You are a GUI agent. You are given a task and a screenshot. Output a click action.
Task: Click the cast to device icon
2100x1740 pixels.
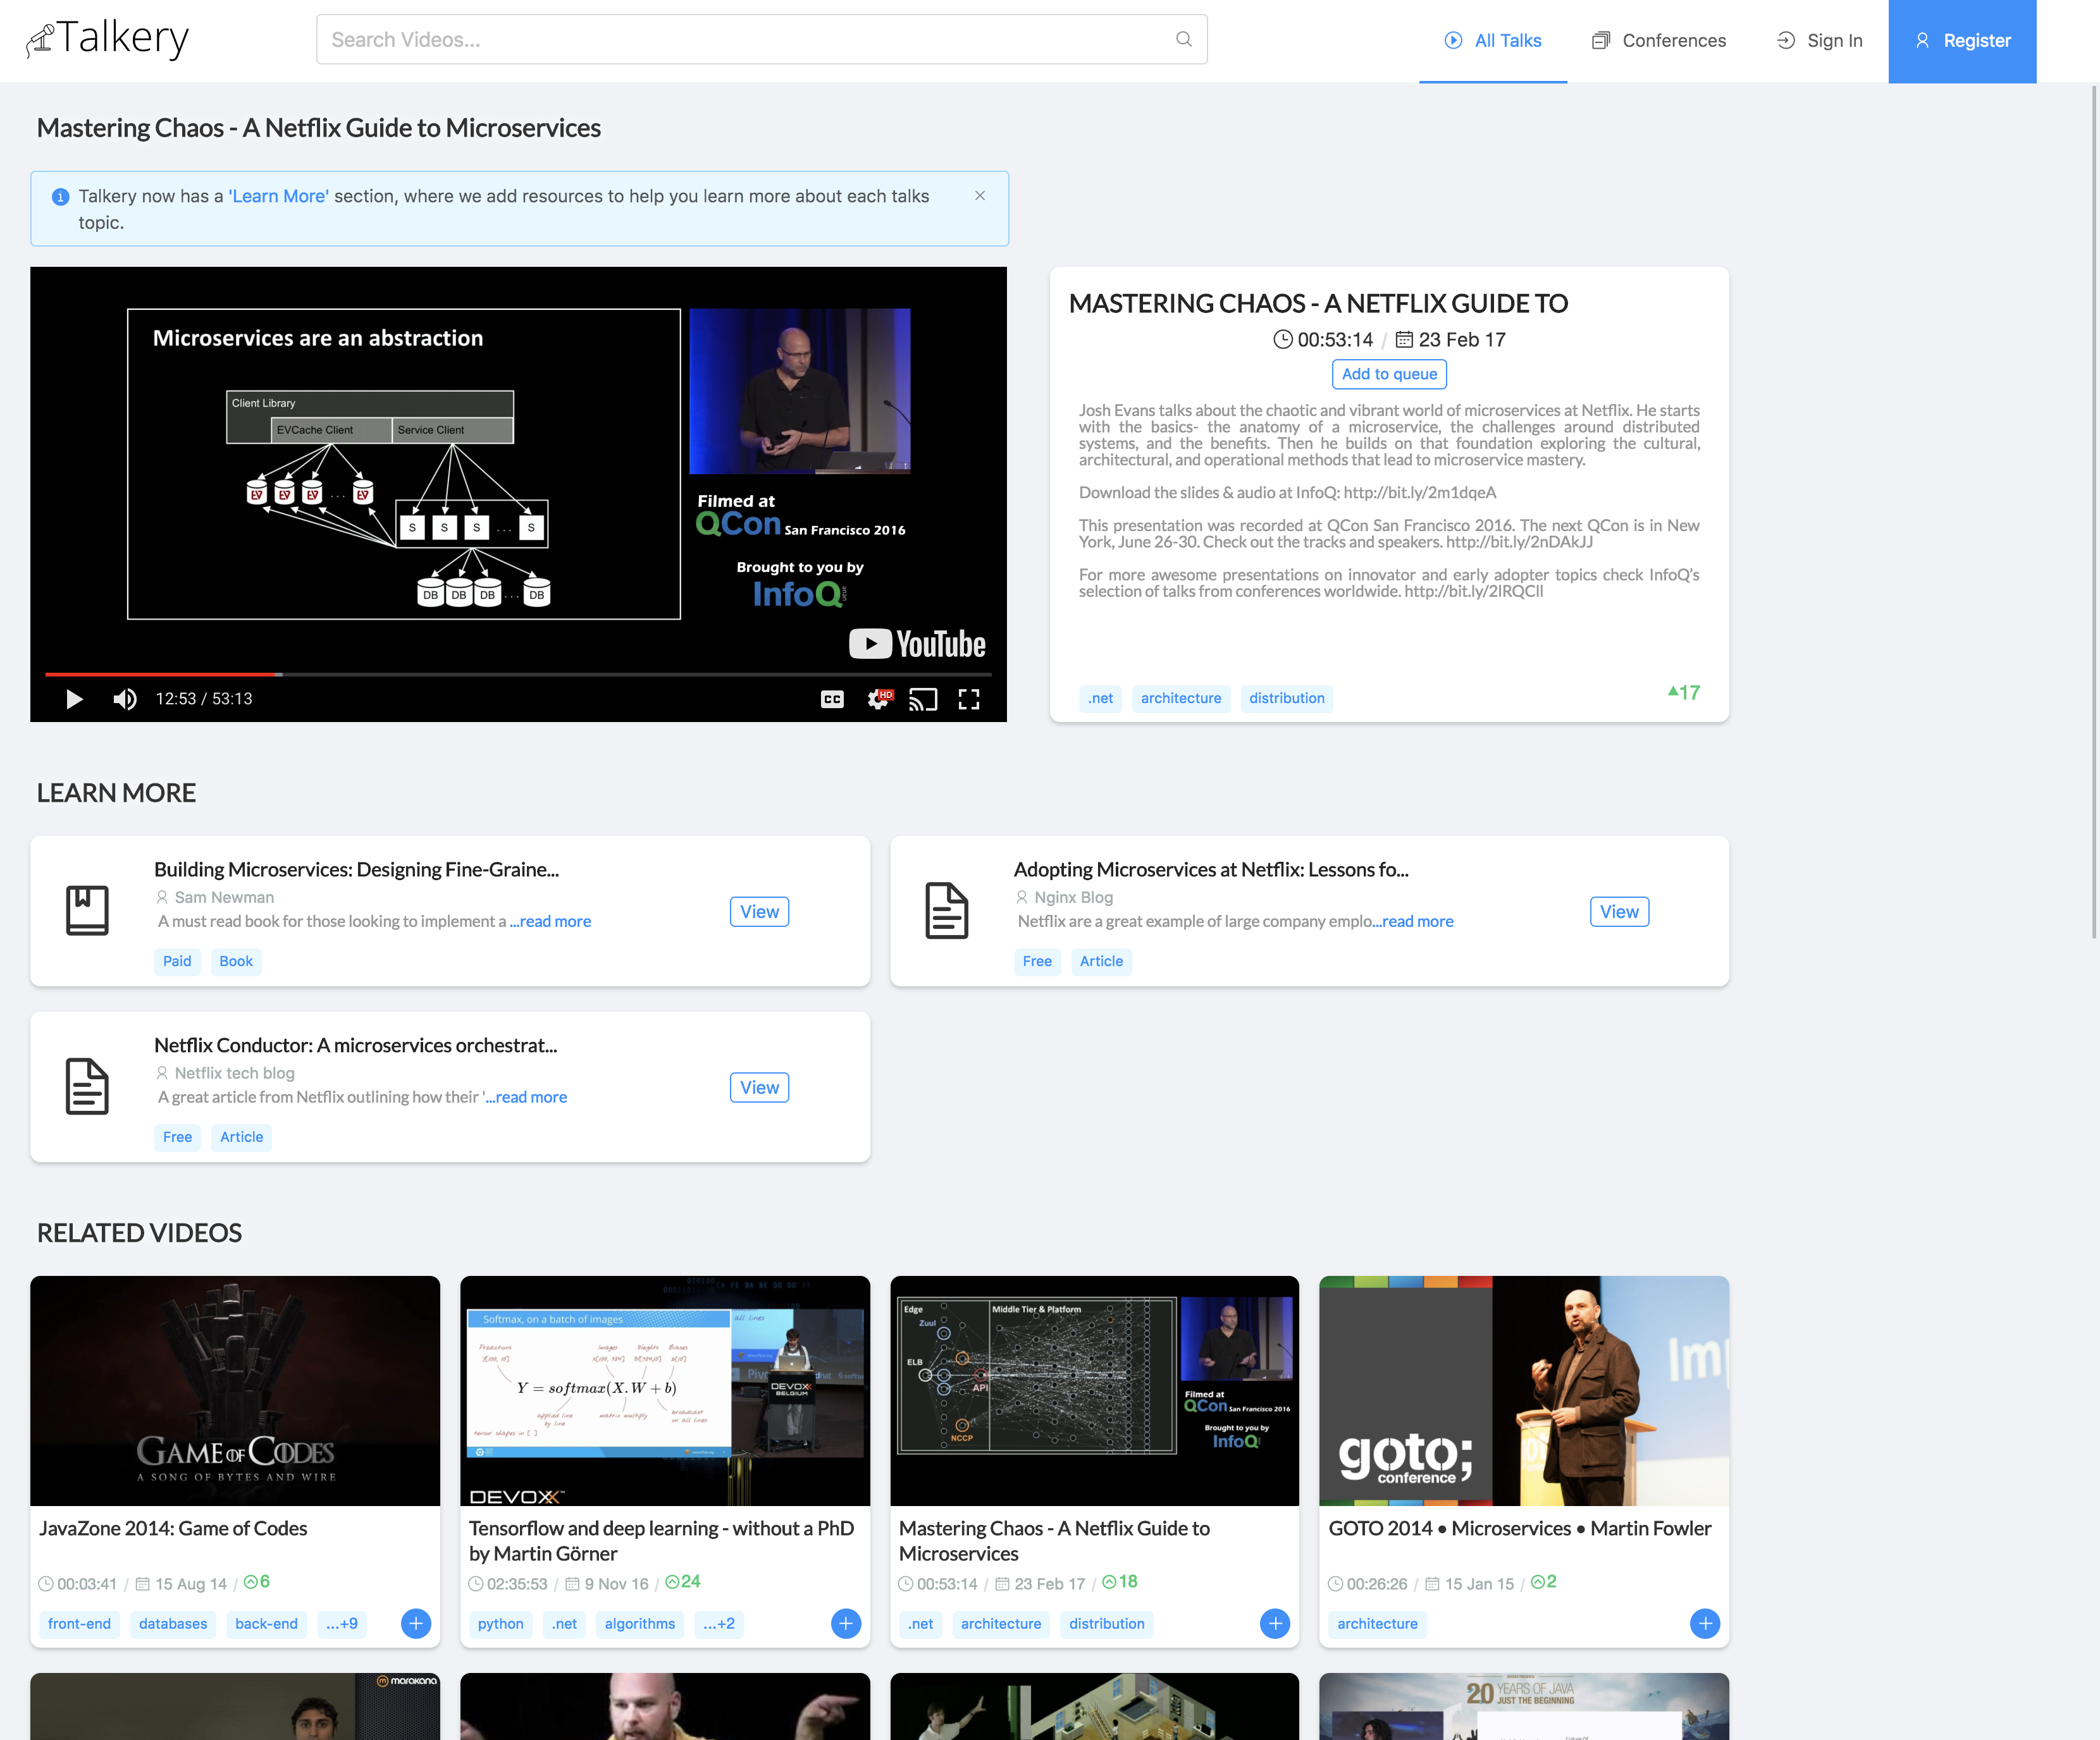point(922,699)
